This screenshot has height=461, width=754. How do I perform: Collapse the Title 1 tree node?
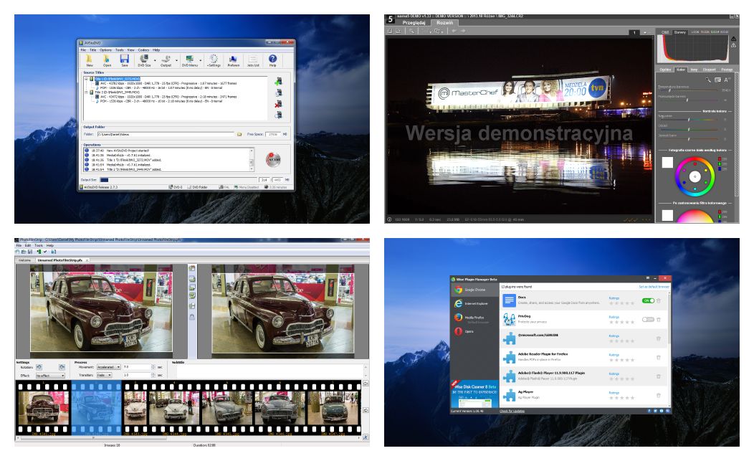[86, 77]
